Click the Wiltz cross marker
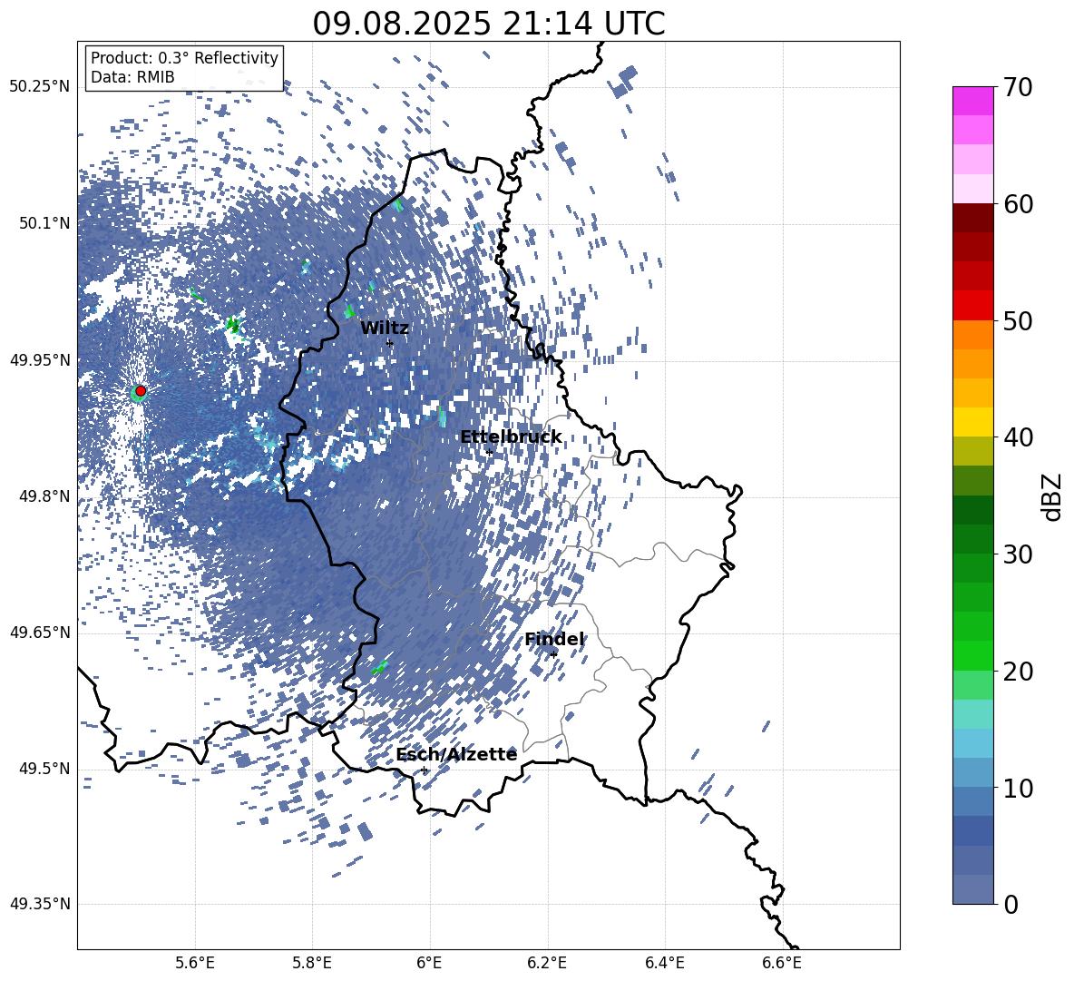This screenshot has height=981, width=1074. pos(390,343)
